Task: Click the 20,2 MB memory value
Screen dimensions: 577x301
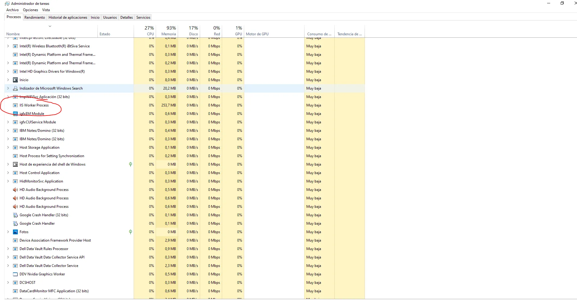Action: tap(169, 88)
